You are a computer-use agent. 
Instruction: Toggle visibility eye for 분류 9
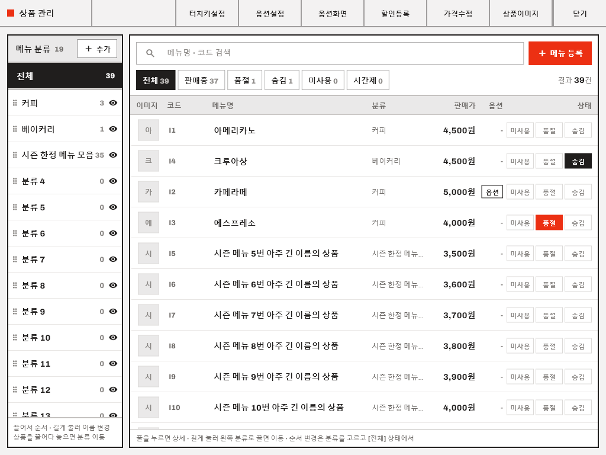[x=113, y=312]
